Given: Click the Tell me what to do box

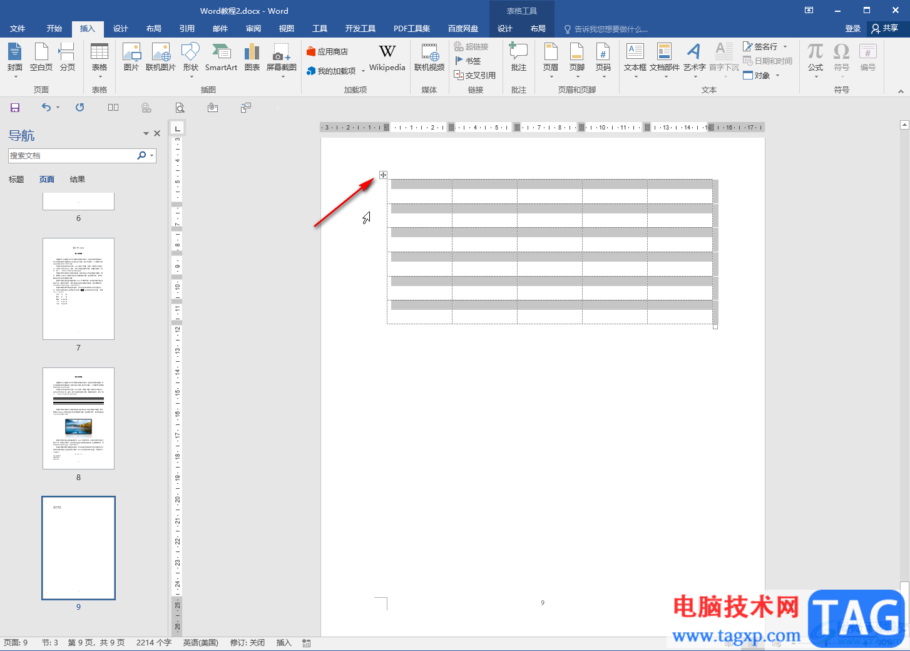Looking at the screenshot, I should (606, 29).
